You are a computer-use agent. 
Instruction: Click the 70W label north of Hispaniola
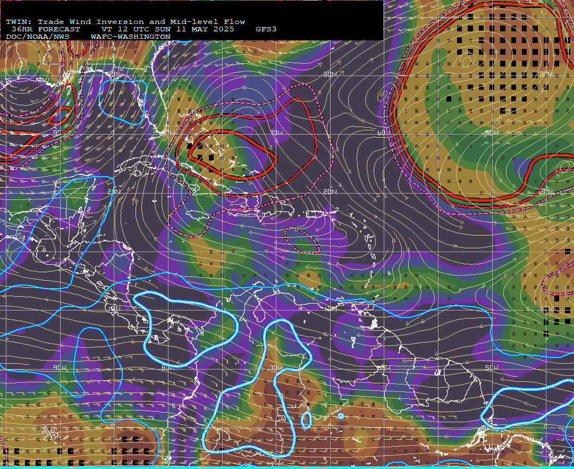tap(276, 132)
